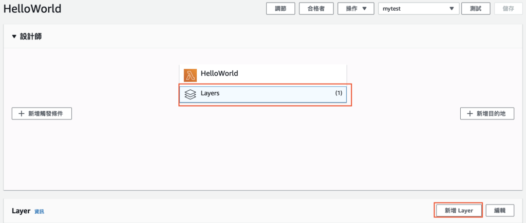Screen dimensions: 526x223
Task: Run the test with 測試 button
Action: click(x=476, y=9)
